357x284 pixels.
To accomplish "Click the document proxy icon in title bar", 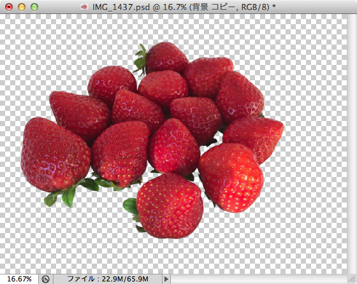I will [84, 7].
